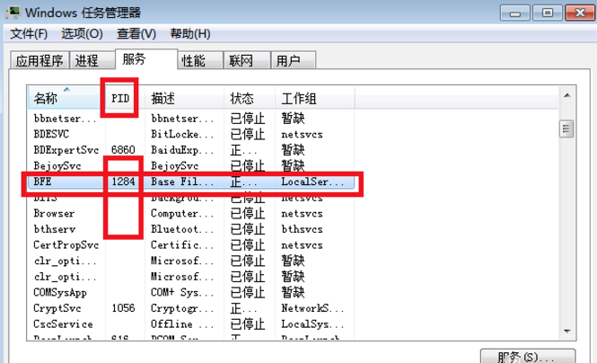
Task: Click the LocalSer... workgroup cell
Action: 312,181
